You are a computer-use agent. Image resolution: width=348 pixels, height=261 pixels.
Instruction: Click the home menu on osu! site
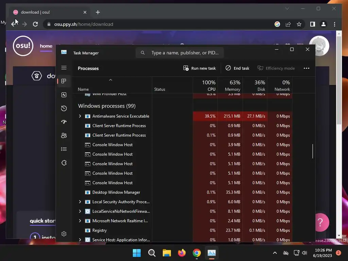click(46, 46)
